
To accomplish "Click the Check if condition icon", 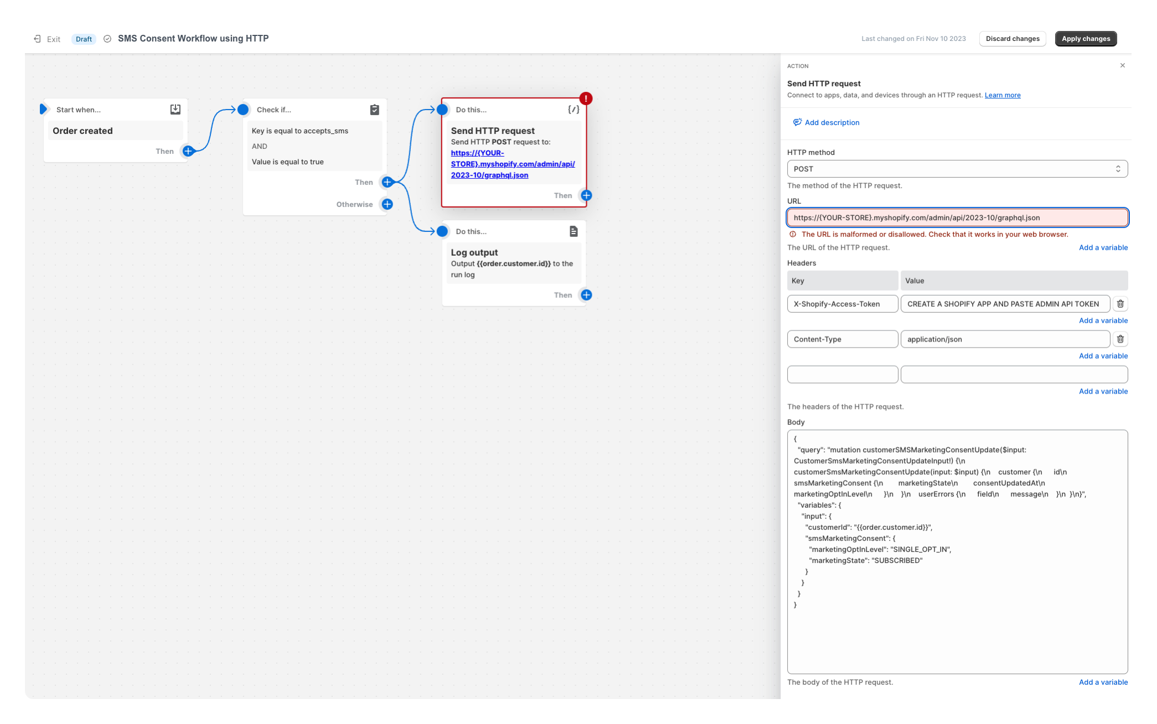I will [375, 109].
